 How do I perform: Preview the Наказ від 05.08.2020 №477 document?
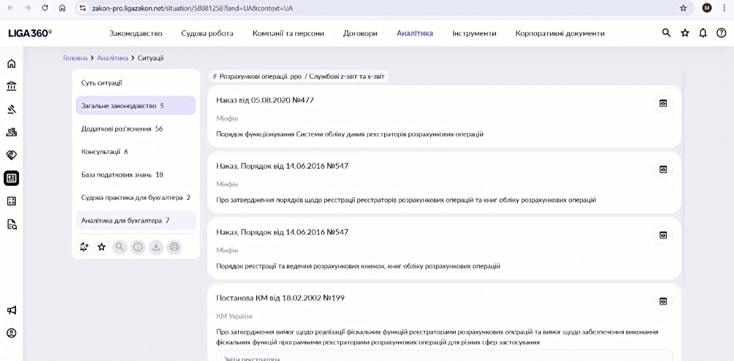click(662, 103)
